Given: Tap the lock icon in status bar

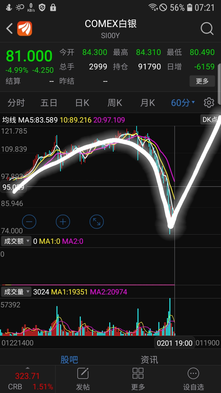Looking at the screenshot, I should [x=53, y=7].
